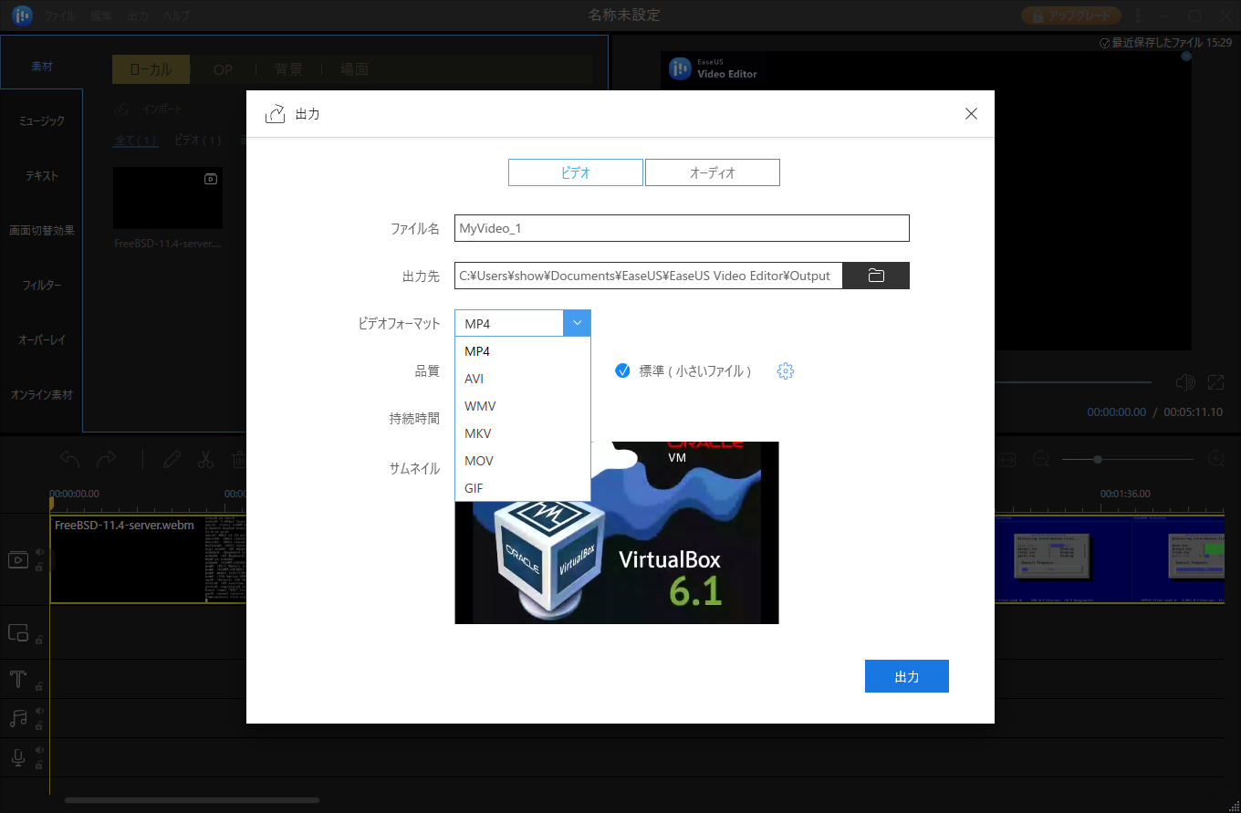Select the FreeBSD-11.4-server media thumbnail in library
This screenshot has width=1241, height=813.
coord(168,198)
